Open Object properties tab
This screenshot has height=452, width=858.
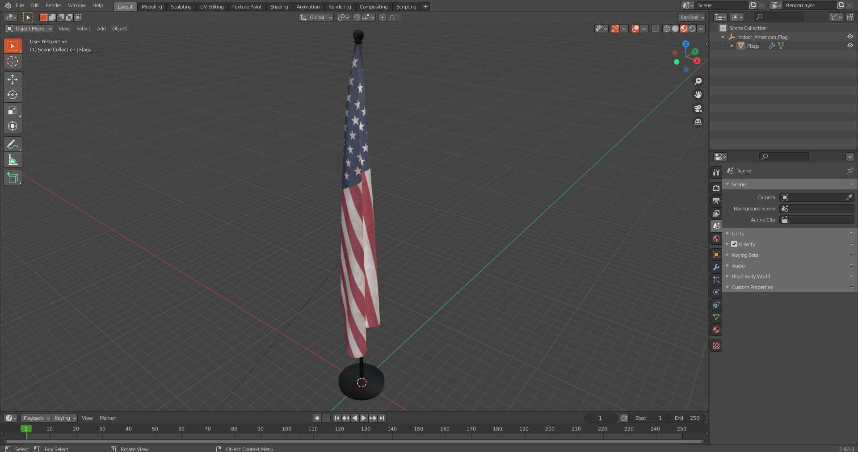pos(716,255)
